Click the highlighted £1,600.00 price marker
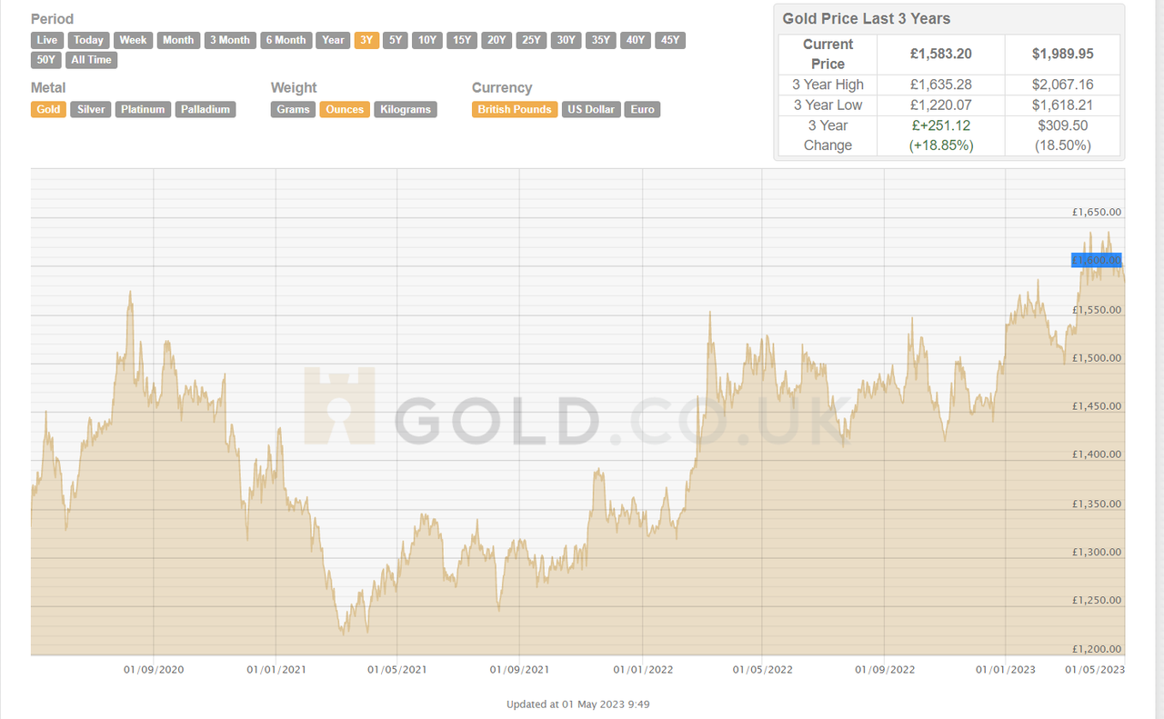 (x=1096, y=260)
